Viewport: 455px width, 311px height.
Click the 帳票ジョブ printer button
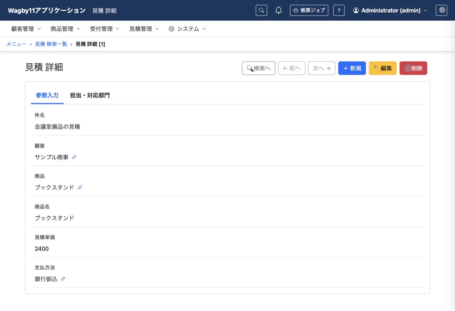[309, 10]
